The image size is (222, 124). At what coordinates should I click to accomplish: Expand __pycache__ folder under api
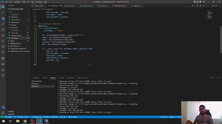pos(15,14)
